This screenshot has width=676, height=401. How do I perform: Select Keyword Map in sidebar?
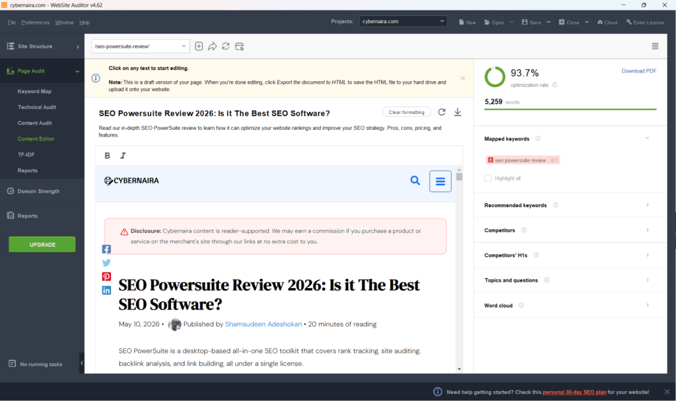(x=34, y=91)
